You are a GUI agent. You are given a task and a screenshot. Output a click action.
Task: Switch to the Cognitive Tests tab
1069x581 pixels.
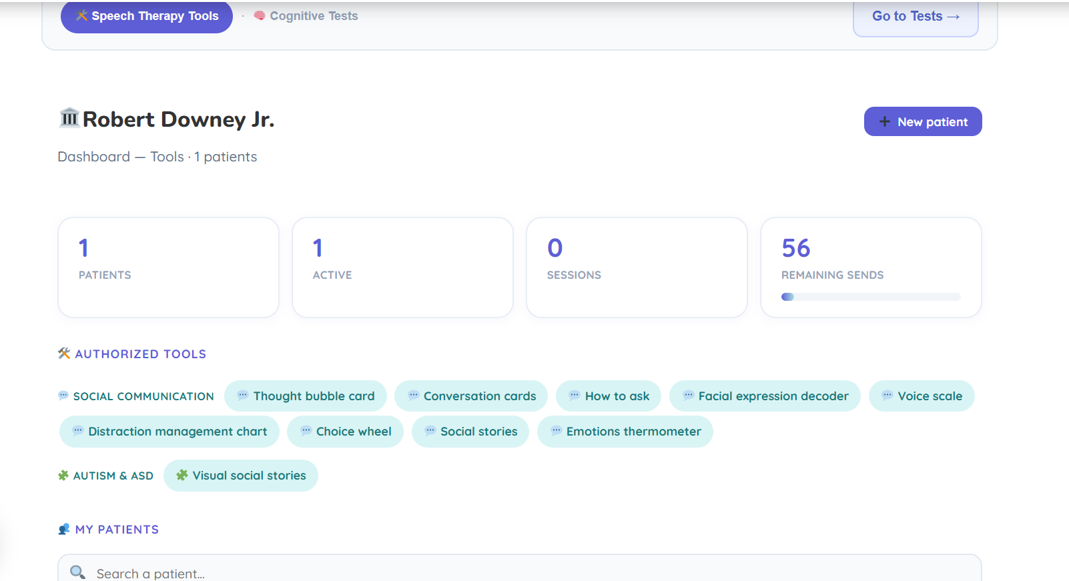point(306,16)
